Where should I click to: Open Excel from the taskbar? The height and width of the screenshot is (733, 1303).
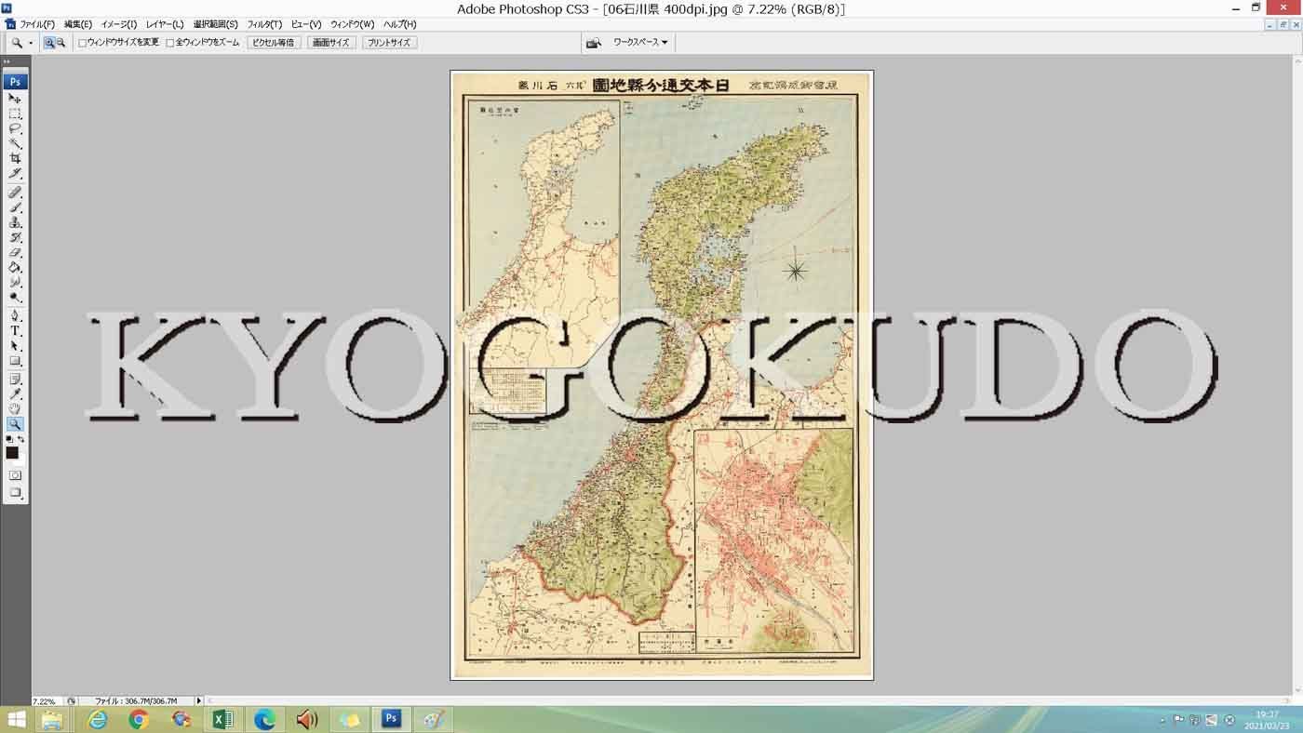222,719
